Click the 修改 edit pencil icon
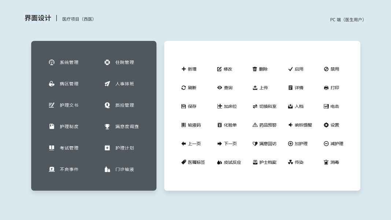Image resolution: width=391 pixels, height=220 pixels. [219, 69]
